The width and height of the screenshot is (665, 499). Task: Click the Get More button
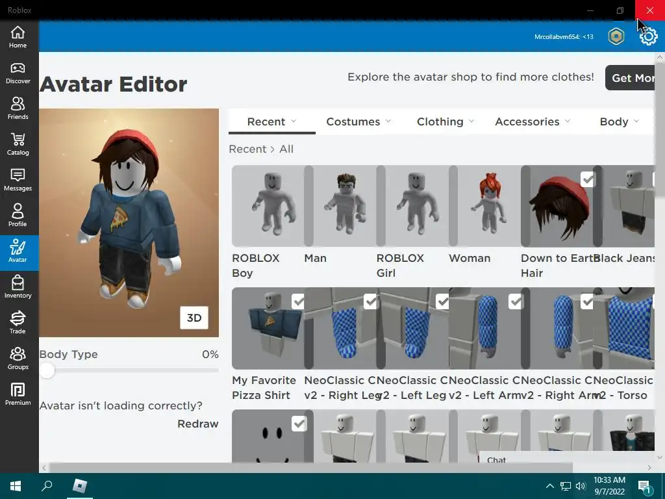630,78
